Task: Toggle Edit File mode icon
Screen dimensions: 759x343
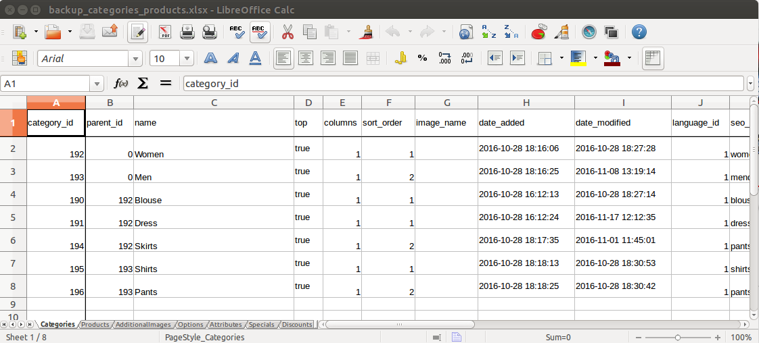Action: [x=138, y=32]
